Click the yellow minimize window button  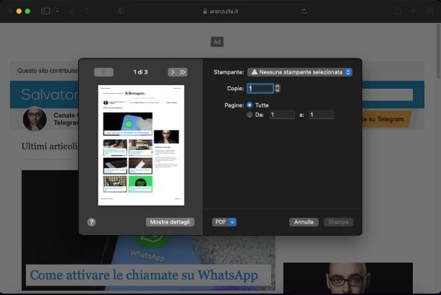[19, 12]
